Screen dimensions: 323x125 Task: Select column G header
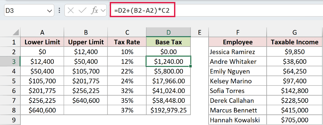pyautogui.click(x=295, y=32)
